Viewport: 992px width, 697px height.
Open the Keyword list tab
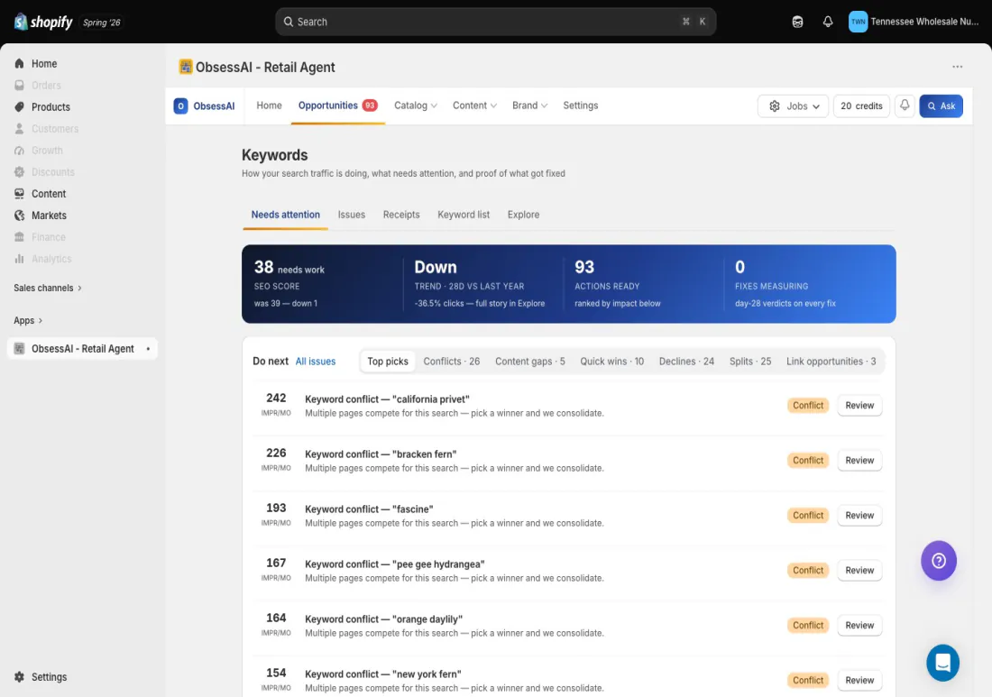pos(464,215)
